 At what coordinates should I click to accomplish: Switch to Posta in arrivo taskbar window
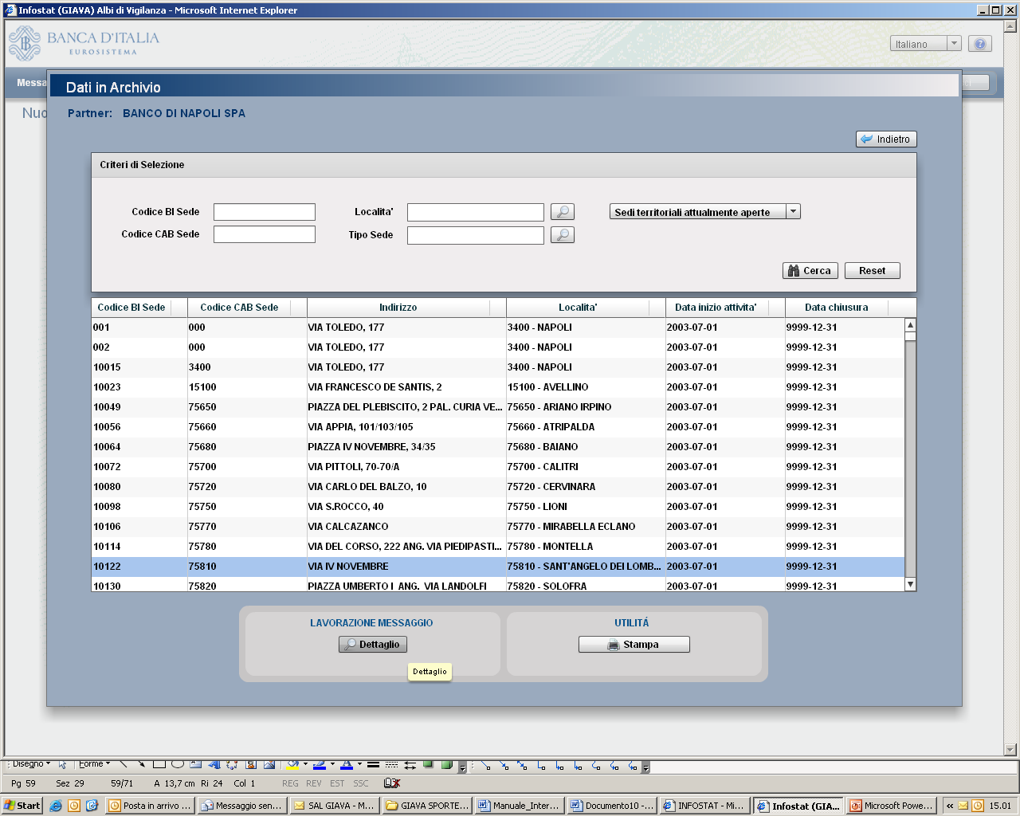pyautogui.click(x=150, y=806)
